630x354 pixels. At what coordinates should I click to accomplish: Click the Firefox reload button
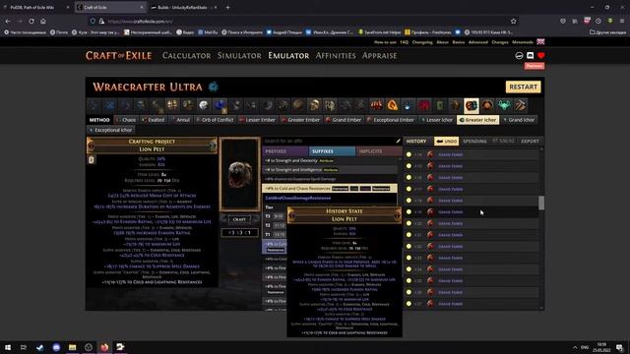31,21
